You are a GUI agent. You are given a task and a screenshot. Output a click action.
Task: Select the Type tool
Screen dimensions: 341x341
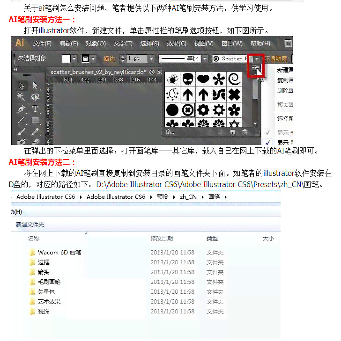pyautogui.click(x=35, y=109)
